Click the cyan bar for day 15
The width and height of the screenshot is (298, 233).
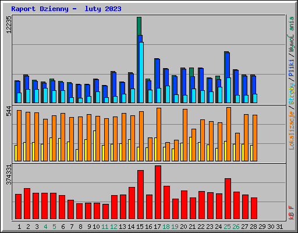[x=141, y=72]
